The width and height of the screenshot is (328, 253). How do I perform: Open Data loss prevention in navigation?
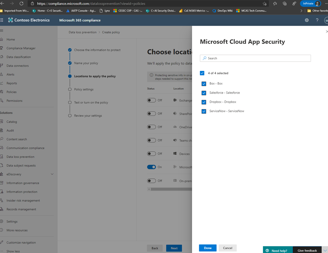(20, 157)
